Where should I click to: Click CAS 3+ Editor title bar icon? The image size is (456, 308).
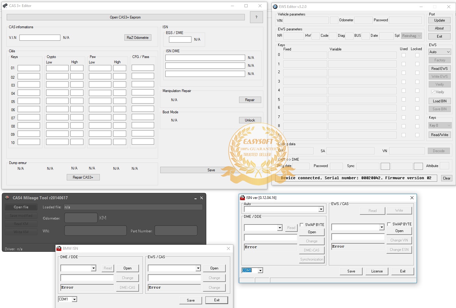click(x=5, y=6)
